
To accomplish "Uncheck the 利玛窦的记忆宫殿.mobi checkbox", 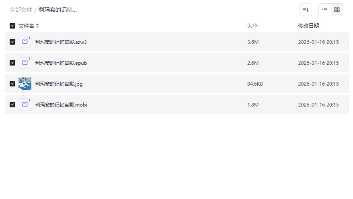I will [x=12, y=105].
